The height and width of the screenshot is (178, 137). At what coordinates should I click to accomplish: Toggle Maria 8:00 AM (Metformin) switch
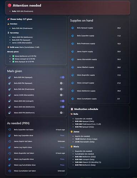62,107
